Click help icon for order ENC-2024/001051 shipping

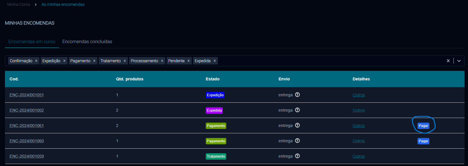pos(297,95)
